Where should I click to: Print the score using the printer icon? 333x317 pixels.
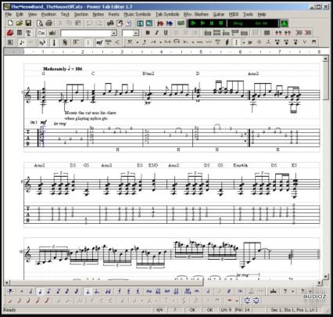(x=48, y=23)
